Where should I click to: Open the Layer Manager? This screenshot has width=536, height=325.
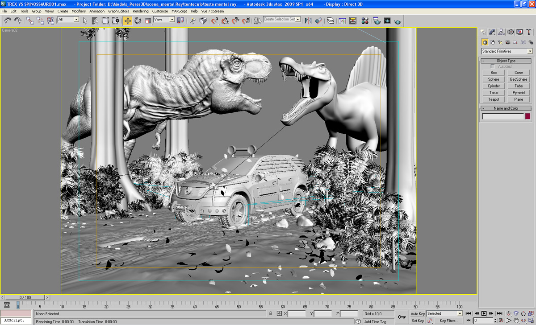[331, 21]
